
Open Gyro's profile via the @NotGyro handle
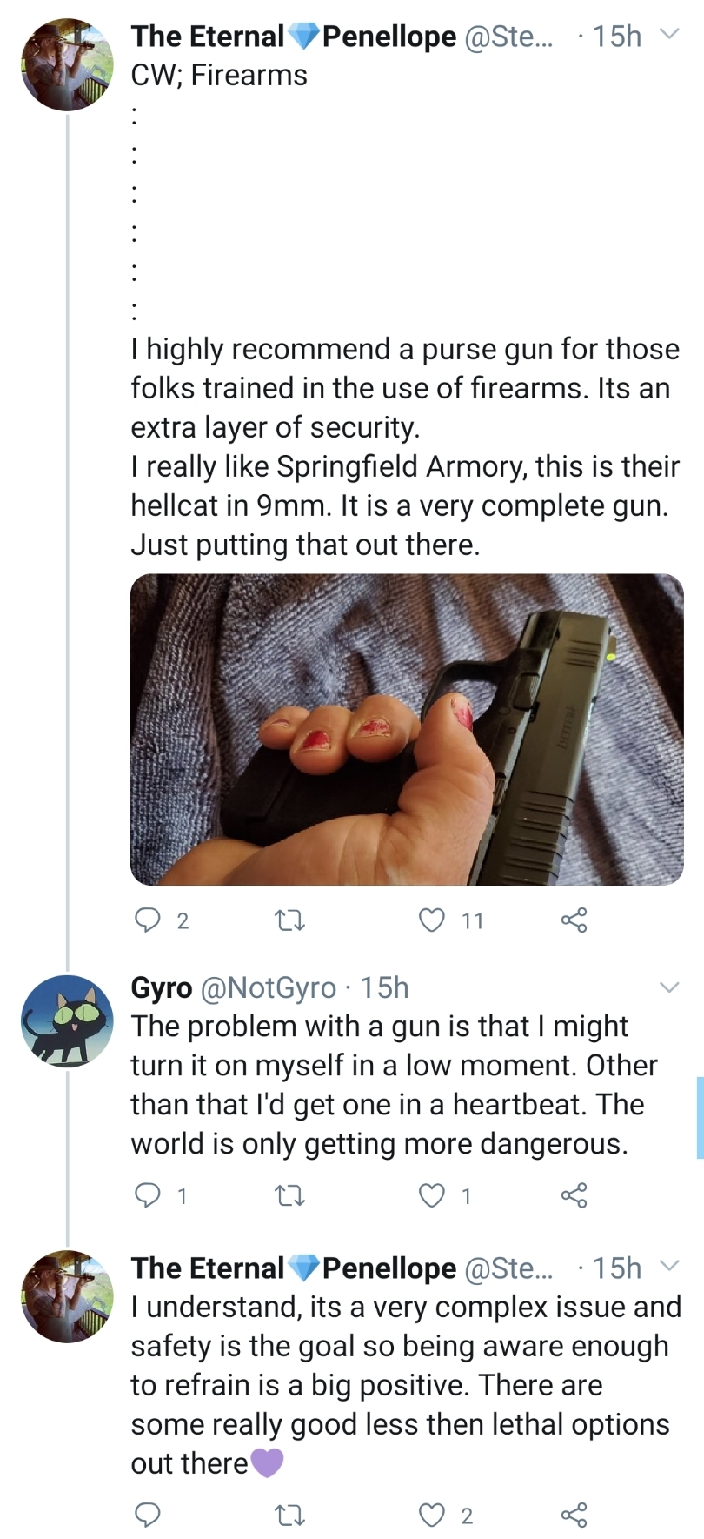(269, 987)
